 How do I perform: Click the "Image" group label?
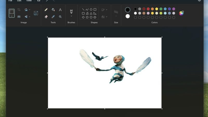coord(24,22)
